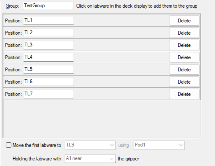Click the TL3 position text field

coord(48,45)
